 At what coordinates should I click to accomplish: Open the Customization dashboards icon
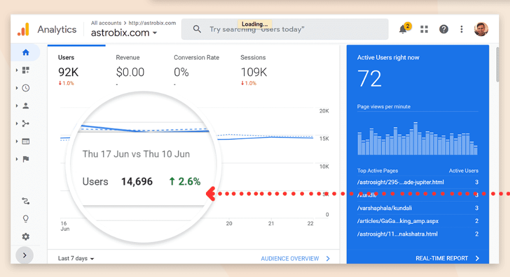(25, 71)
